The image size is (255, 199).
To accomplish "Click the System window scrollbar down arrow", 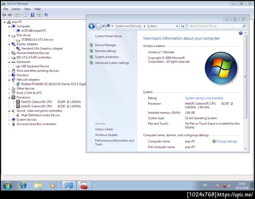I will (245, 149).
